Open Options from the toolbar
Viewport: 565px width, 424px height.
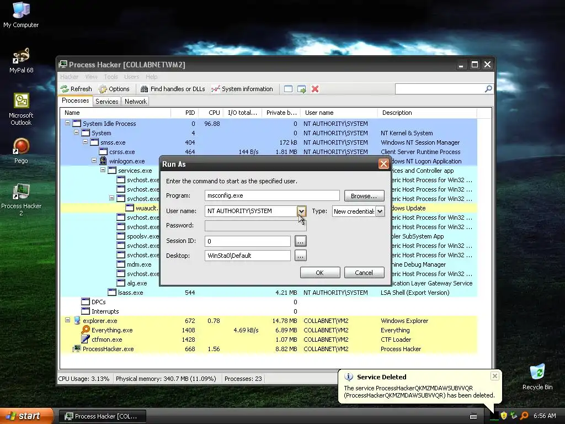tap(114, 89)
